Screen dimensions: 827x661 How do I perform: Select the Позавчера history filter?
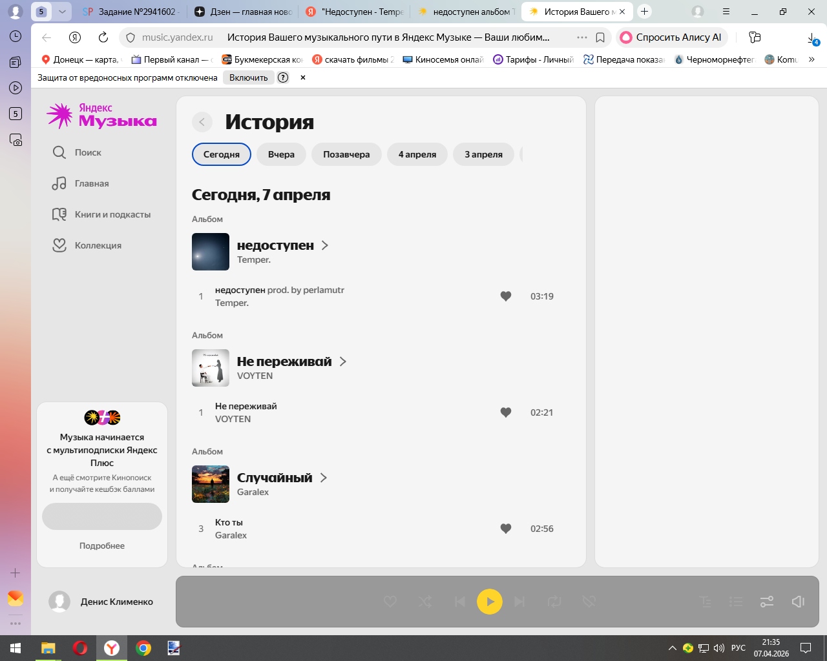pos(346,154)
